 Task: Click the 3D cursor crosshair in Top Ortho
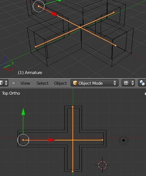(102, 165)
